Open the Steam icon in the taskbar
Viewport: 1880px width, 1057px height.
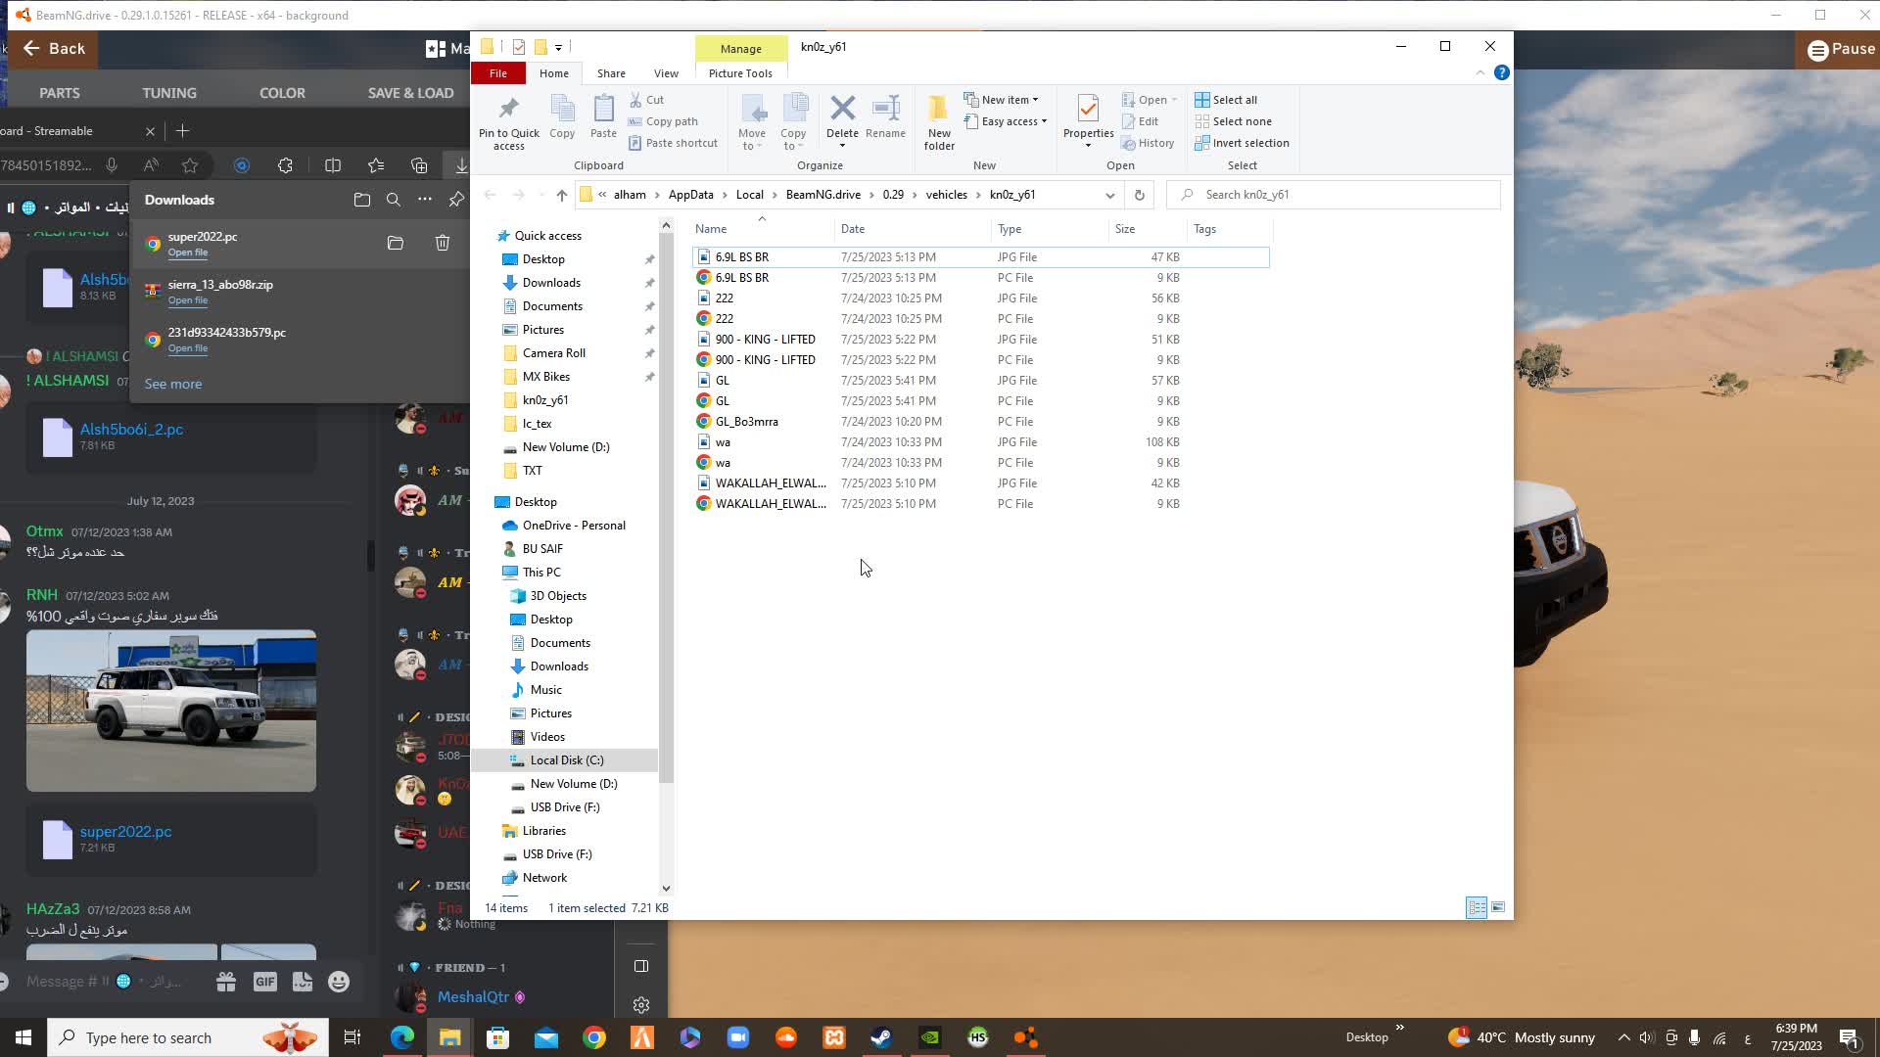pyautogui.click(x=881, y=1037)
